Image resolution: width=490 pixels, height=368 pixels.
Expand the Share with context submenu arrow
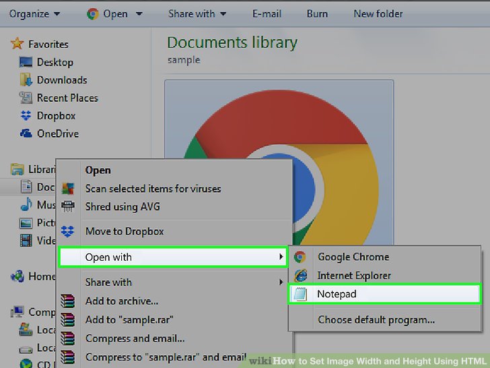coord(281,282)
